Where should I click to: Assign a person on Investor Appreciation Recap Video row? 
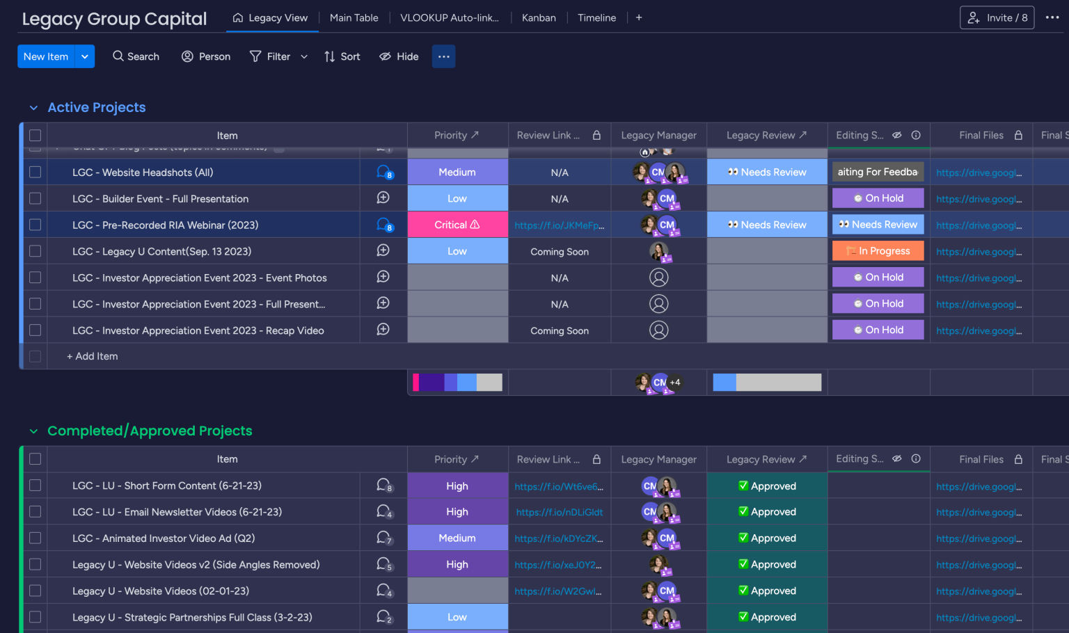coord(658,330)
